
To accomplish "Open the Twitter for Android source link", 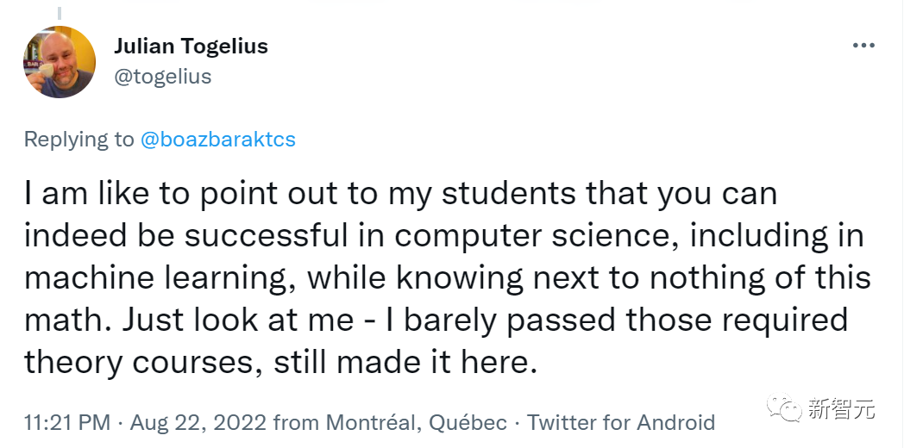I will click(x=621, y=423).
